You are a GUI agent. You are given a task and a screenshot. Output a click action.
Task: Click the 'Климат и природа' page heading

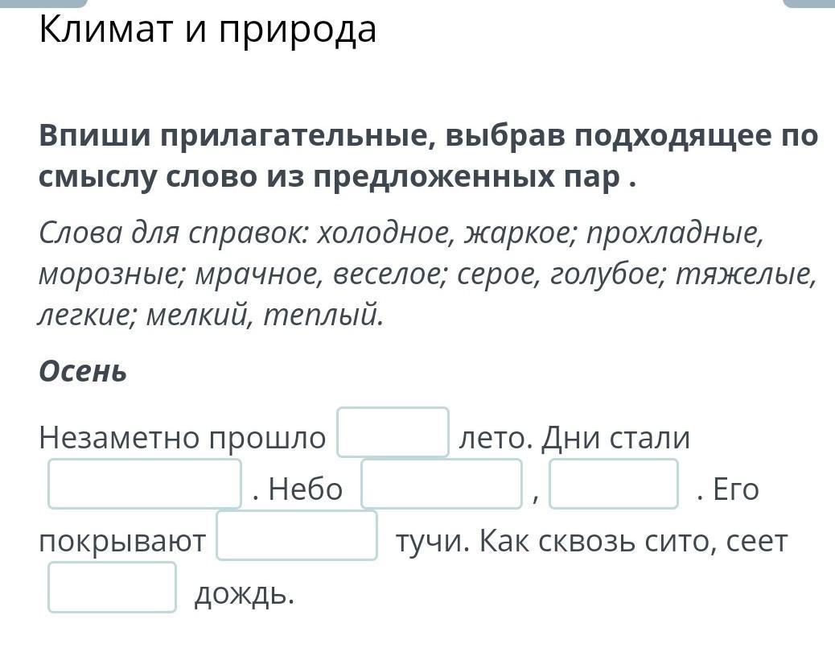(208, 30)
